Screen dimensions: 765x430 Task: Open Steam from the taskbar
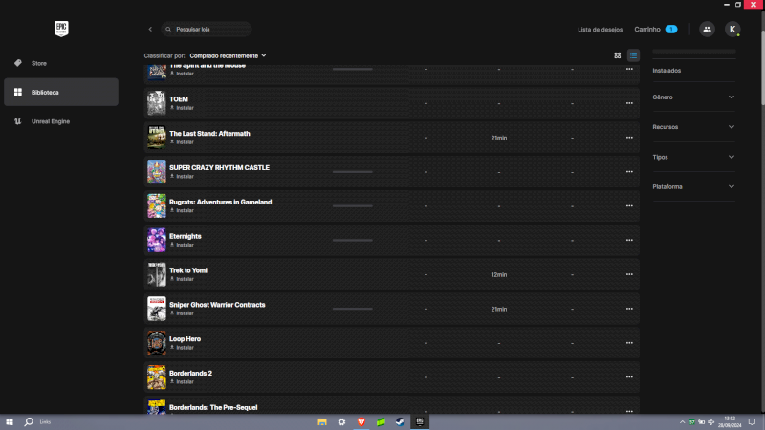point(400,422)
